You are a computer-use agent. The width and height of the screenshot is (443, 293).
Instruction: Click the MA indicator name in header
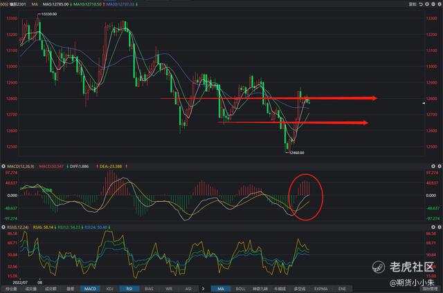tap(35, 4)
